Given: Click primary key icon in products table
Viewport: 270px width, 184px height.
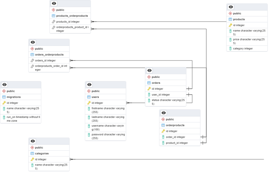Looking at the screenshot, I should click(230, 25).
